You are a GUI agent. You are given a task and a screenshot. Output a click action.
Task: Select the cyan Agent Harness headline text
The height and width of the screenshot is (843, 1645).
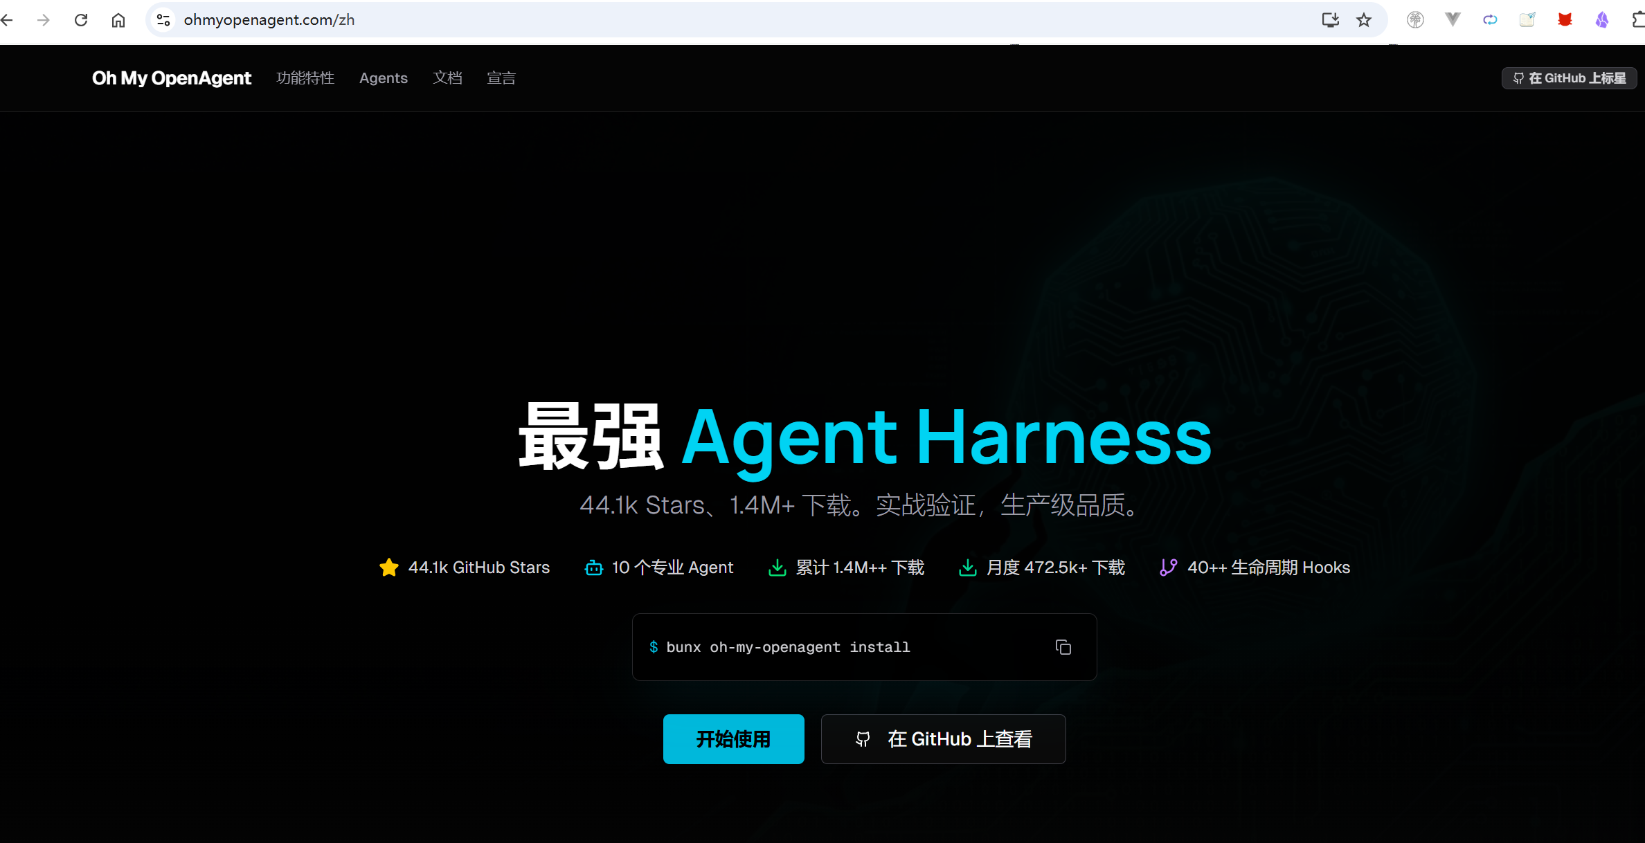(x=945, y=437)
